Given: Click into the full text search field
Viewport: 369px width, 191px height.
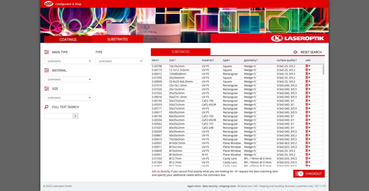Looking at the screenshot, I should pyautogui.click(x=58, y=116).
